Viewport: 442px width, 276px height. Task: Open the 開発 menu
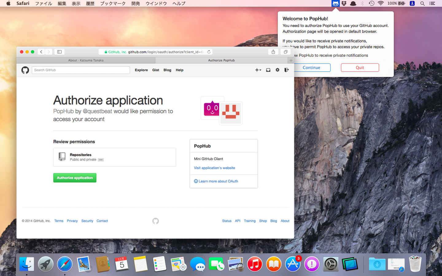click(x=136, y=3)
